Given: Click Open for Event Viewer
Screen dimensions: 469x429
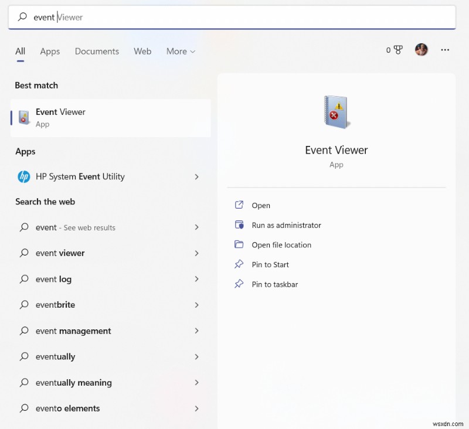Looking at the screenshot, I should [x=261, y=205].
